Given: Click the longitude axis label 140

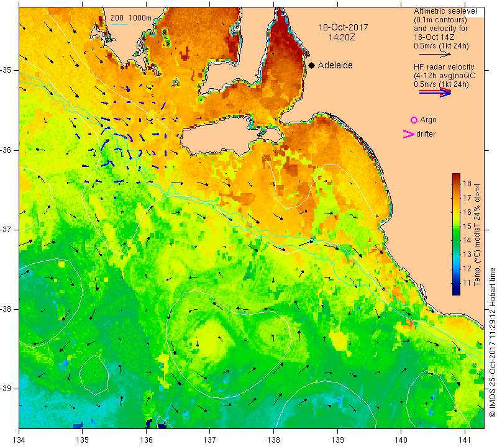Looking at the screenshot, I should tap(401, 440).
